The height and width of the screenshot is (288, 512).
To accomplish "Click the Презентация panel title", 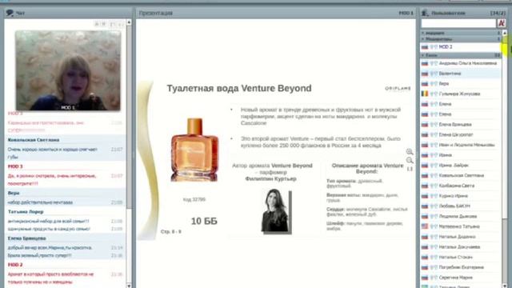I will [x=156, y=13].
